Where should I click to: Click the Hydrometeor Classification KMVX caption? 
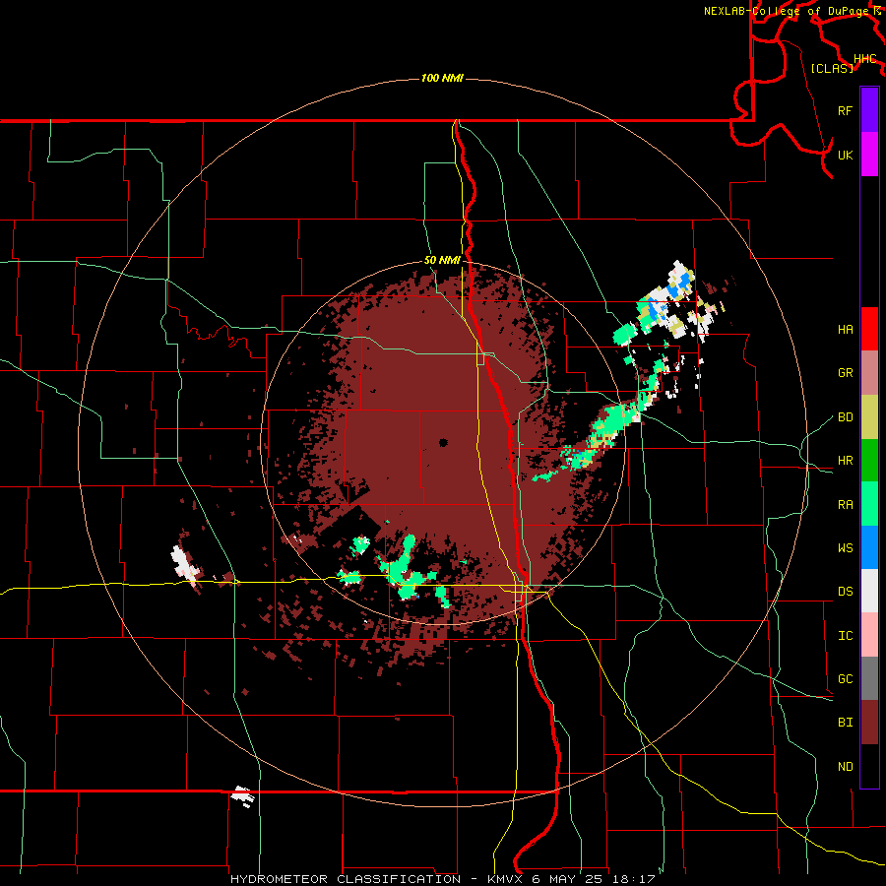tap(442, 879)
